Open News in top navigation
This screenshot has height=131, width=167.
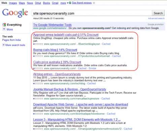[x=30, y=3]
